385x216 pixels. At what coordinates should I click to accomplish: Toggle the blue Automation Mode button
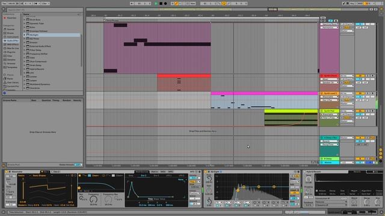331,21
